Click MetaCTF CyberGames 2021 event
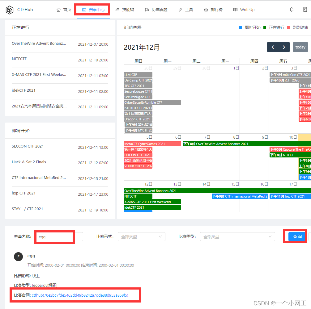The height and width of the screenshot is (309, 311). pos(152,144)
